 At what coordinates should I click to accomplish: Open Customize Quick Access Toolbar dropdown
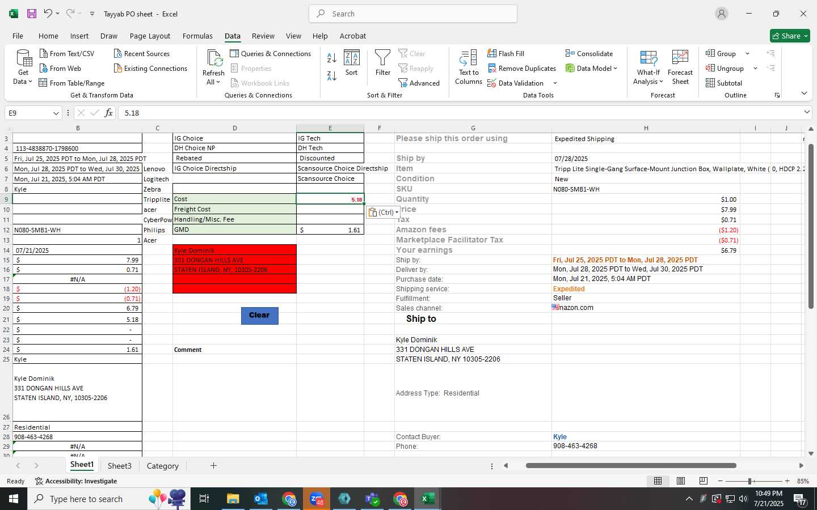click(92, 14)
